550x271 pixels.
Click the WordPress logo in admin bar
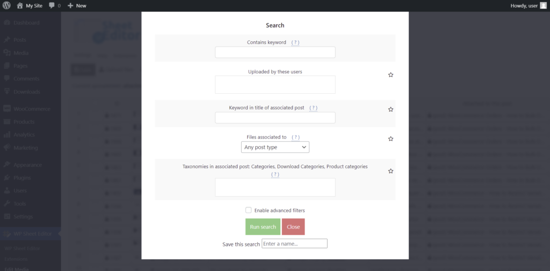pos(7,5)
